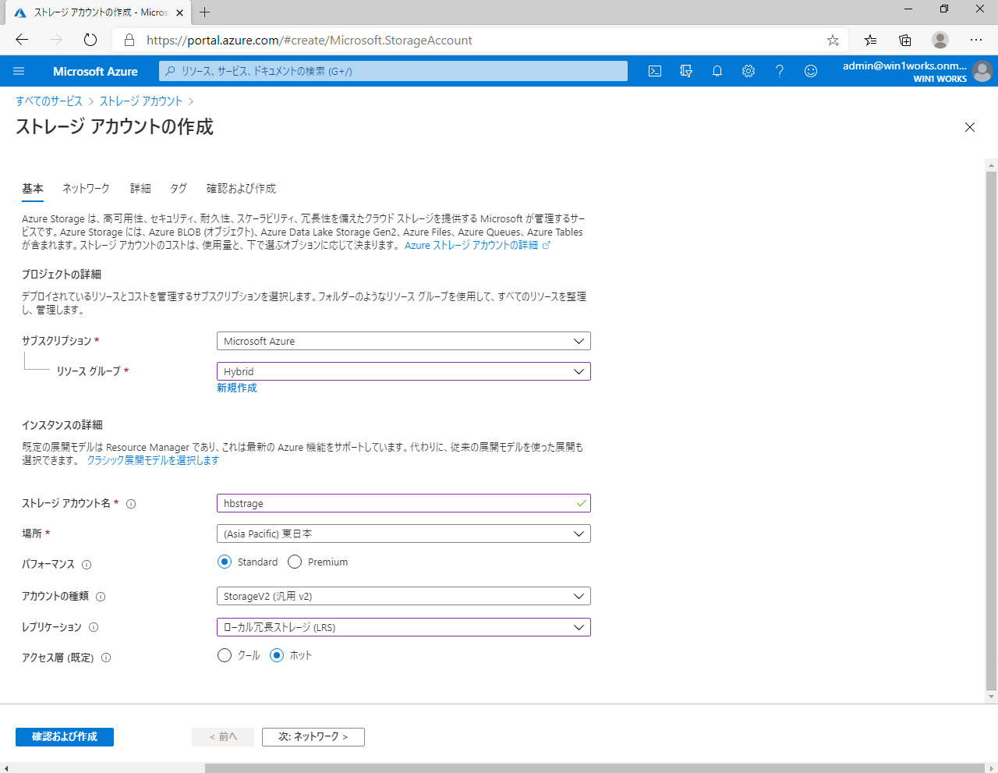Open the Azure portal hamburger menu

19,71
